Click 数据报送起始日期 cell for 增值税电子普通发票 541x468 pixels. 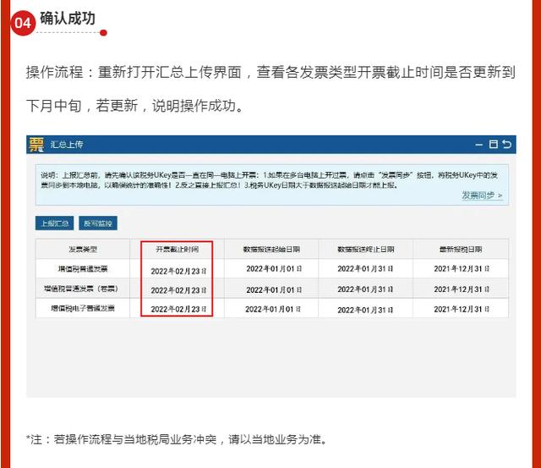(272, 309)
